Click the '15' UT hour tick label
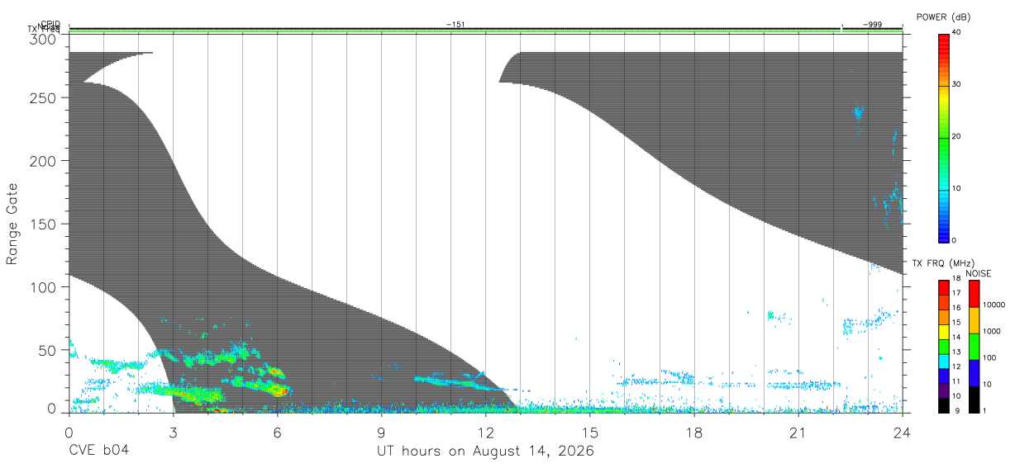Viewport: 1015px width, 468px height. pos(589,433)
